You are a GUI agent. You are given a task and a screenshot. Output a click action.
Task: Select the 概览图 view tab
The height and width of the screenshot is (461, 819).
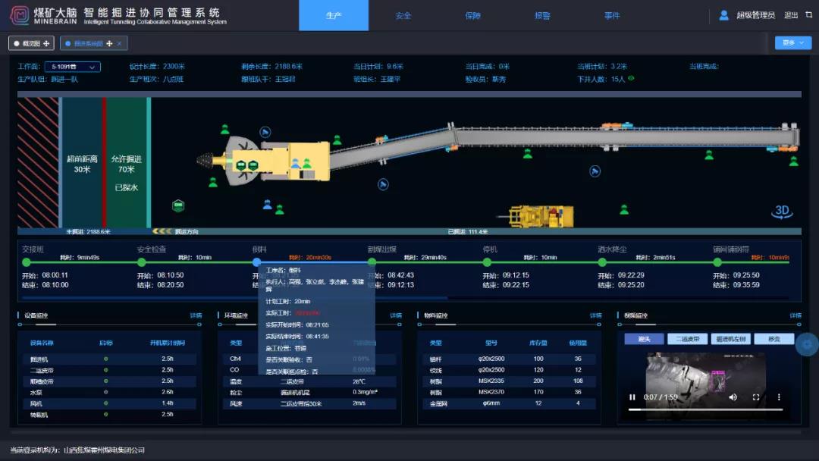[x=31, y=43]
